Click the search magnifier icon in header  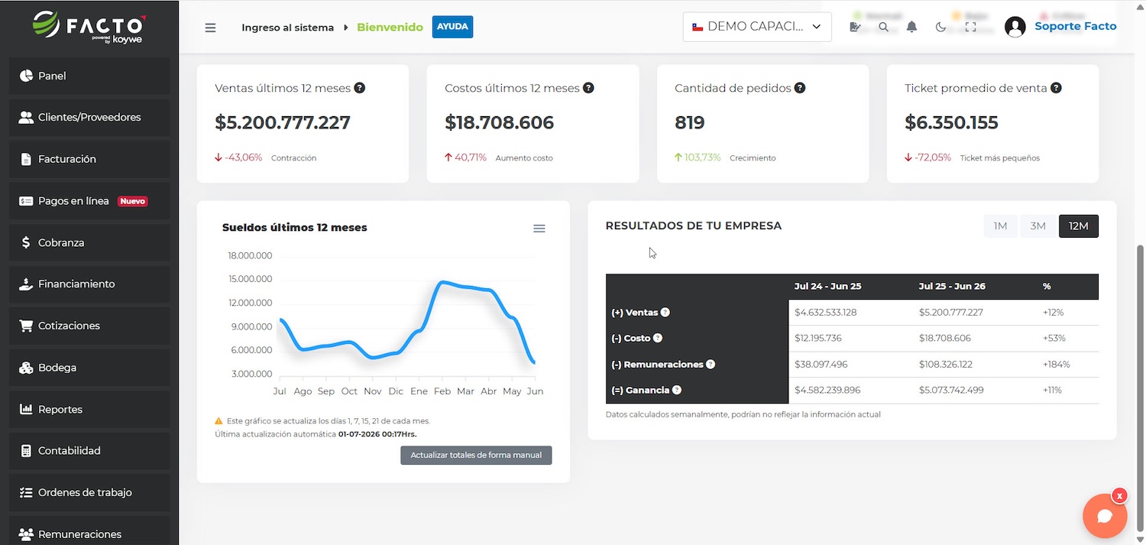(883, 27)
